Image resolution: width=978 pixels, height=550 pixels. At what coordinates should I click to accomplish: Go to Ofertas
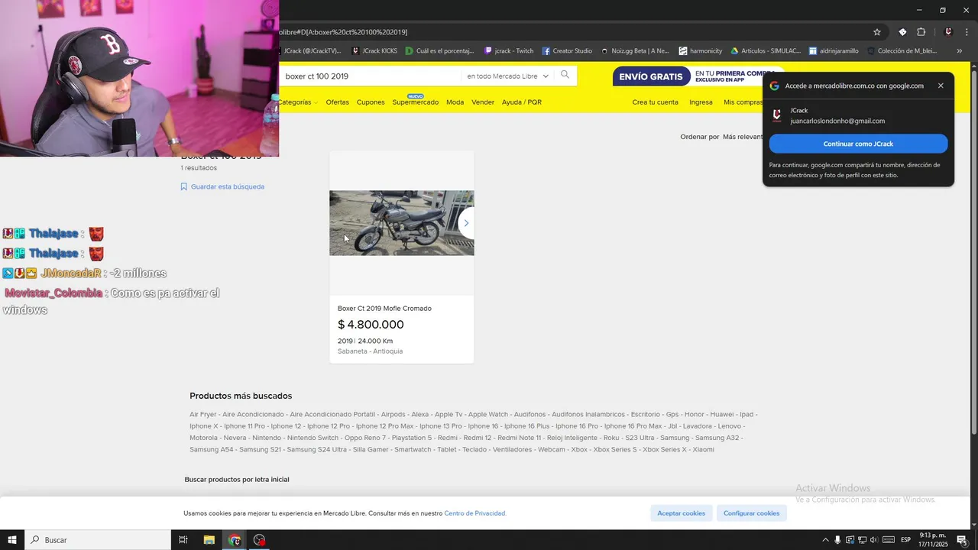point(337,102)
